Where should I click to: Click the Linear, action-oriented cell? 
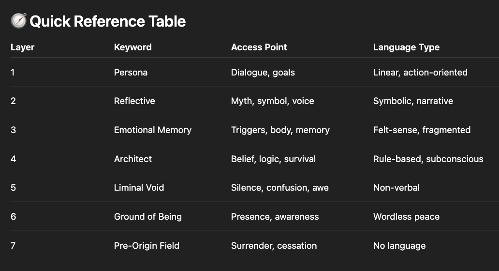(420, 73)
